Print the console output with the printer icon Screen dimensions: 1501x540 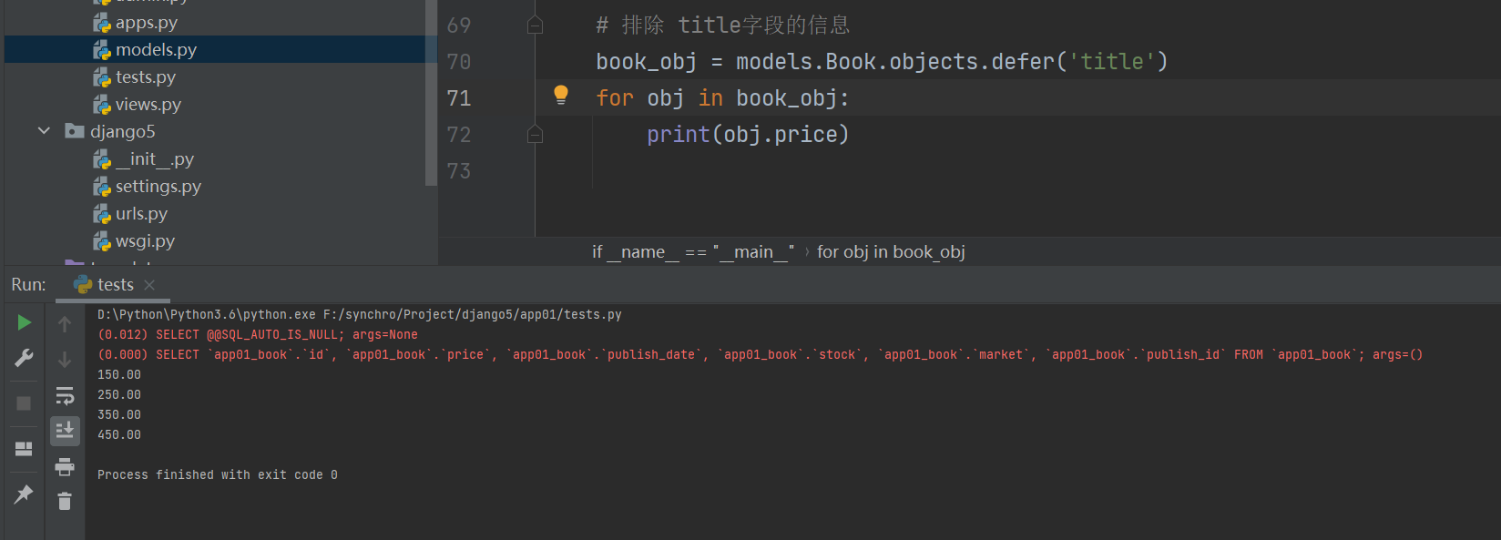coord(65,466)
